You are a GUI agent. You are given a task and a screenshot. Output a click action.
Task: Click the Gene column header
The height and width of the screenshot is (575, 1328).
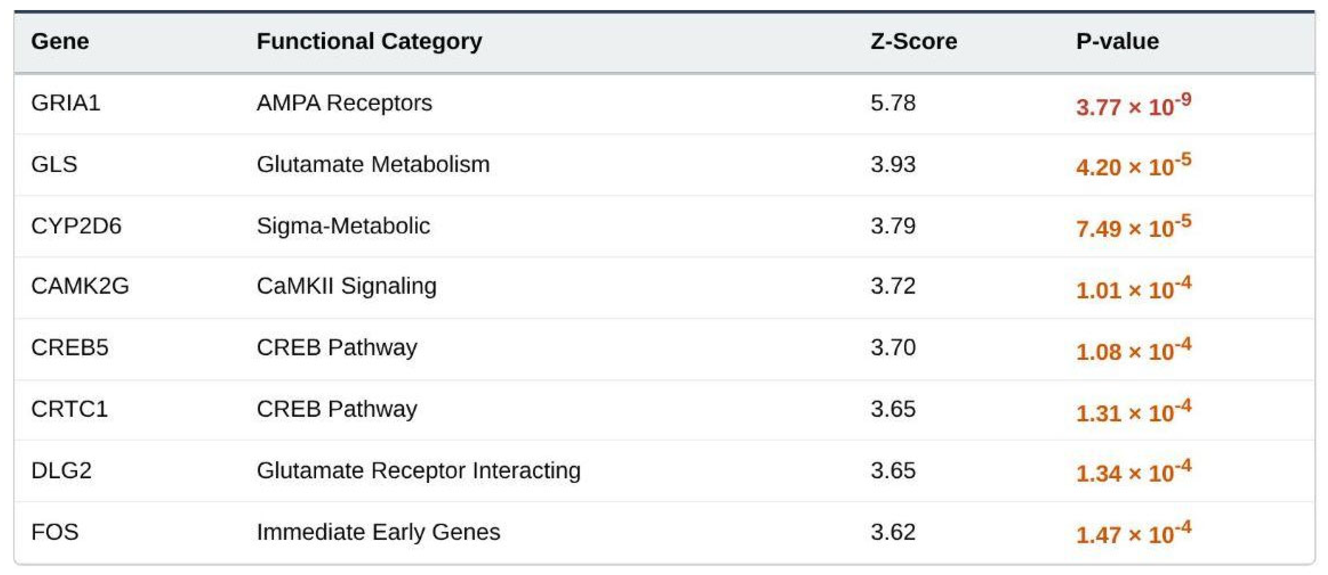tap(60, 41)
